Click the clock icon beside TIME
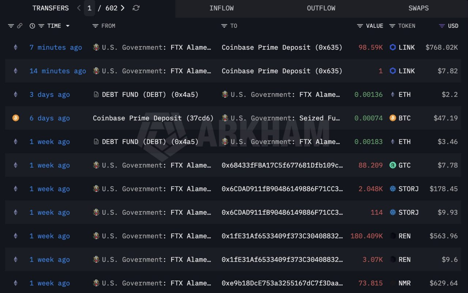This screenshot has width=468, height=293. coord(32,26)
